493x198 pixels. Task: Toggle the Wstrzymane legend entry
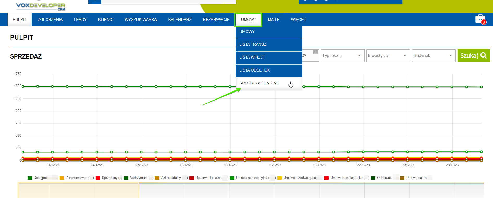pyautogui.click(x=139, y=178)
